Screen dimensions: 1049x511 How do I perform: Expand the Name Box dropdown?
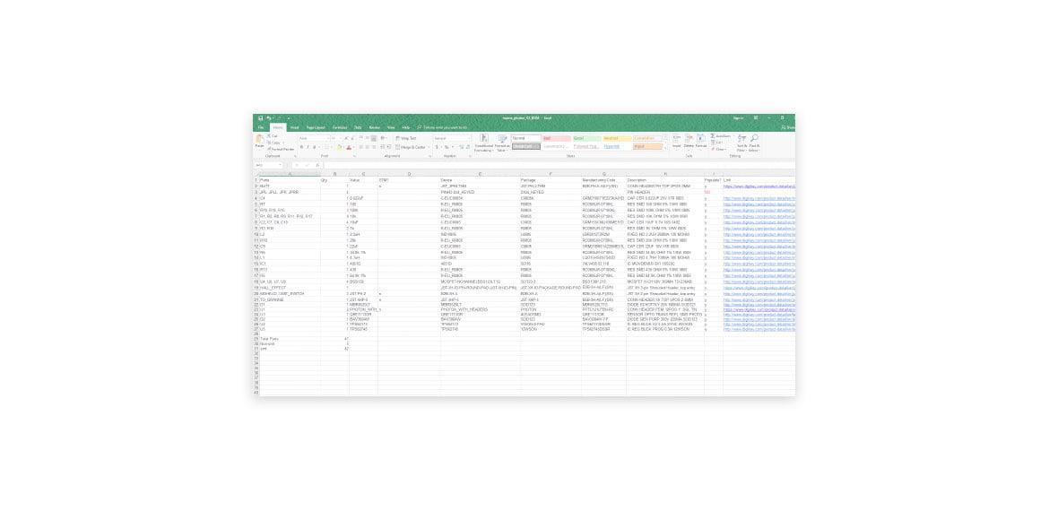(x=281, y=165)
